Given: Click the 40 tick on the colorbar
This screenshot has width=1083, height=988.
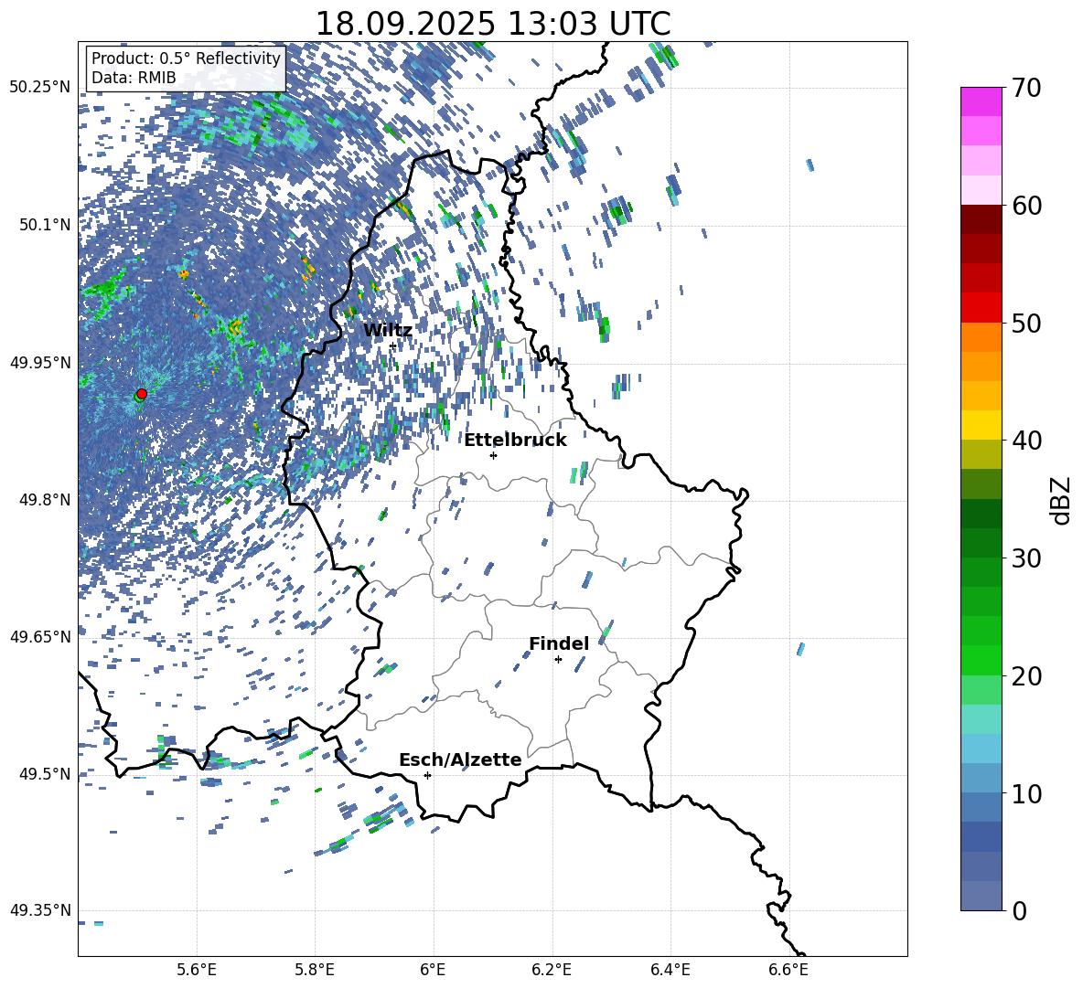Looking at the screenshot, I should coord(1027,441).
